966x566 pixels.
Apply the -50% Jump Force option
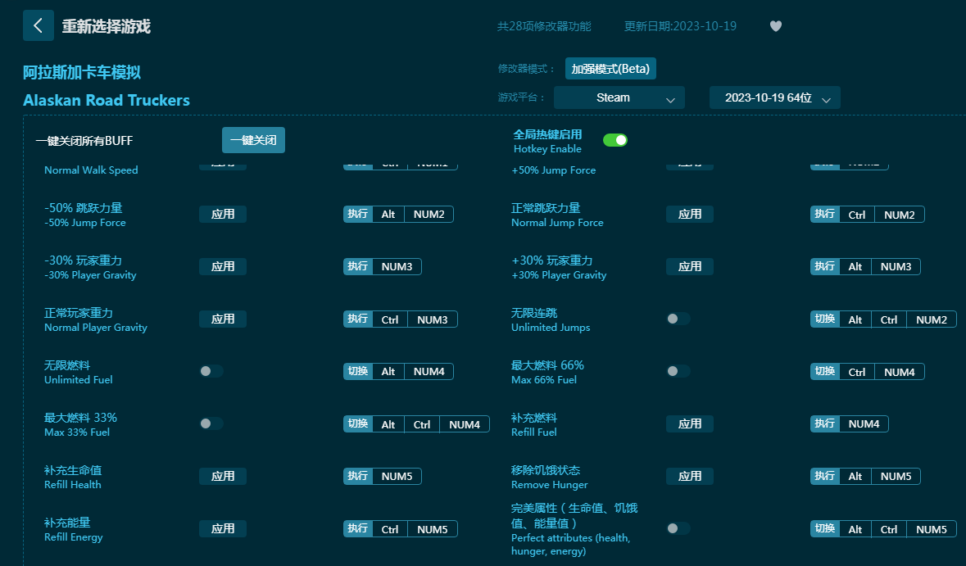coord(223,214)
